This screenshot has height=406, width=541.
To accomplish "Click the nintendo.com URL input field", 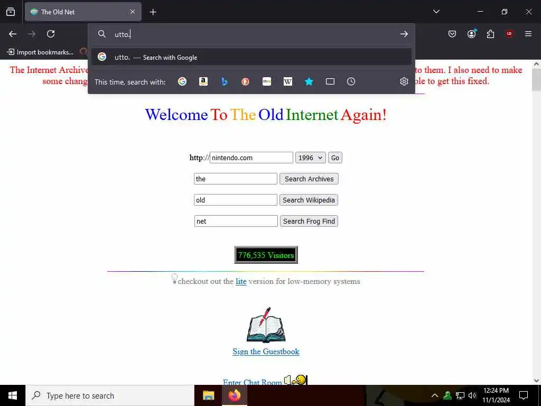I will click(251, 158).
